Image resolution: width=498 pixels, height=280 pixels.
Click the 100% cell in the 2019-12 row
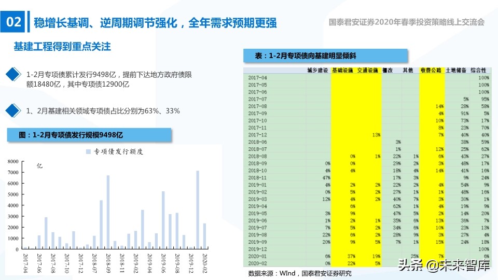(483, 249)
